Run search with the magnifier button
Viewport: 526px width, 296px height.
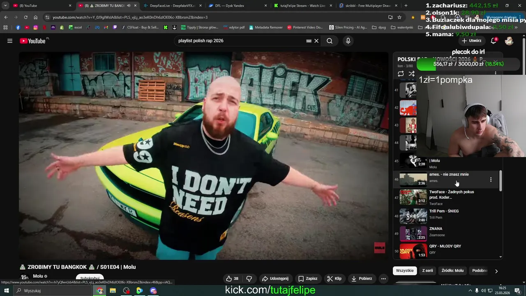(330, 41)
